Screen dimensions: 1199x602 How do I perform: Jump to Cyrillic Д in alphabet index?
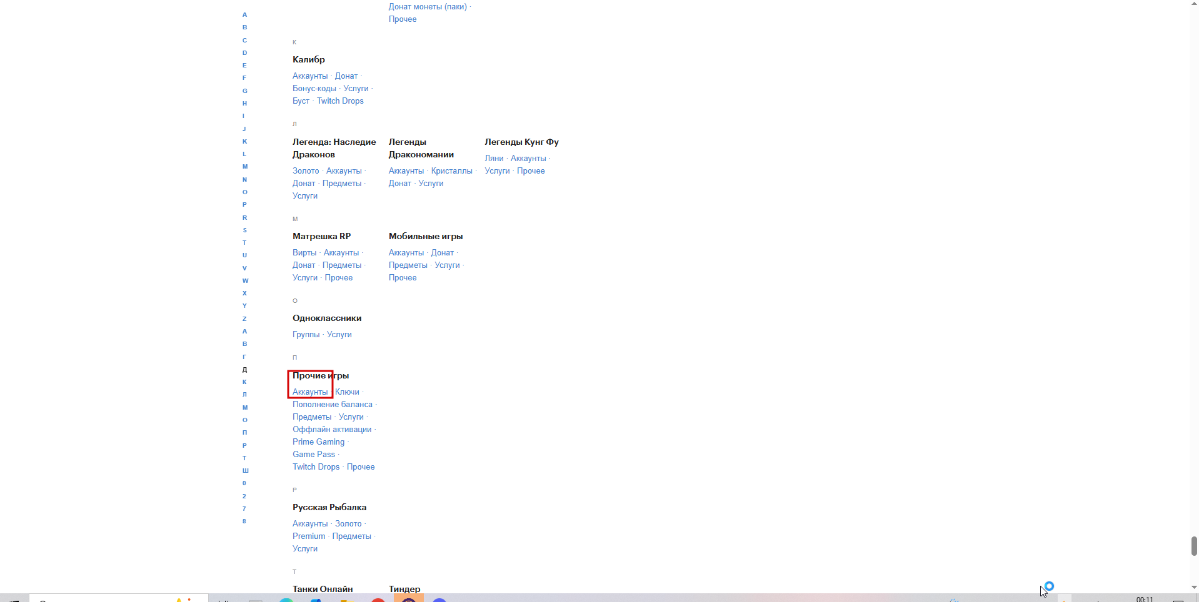pos(245,370)
